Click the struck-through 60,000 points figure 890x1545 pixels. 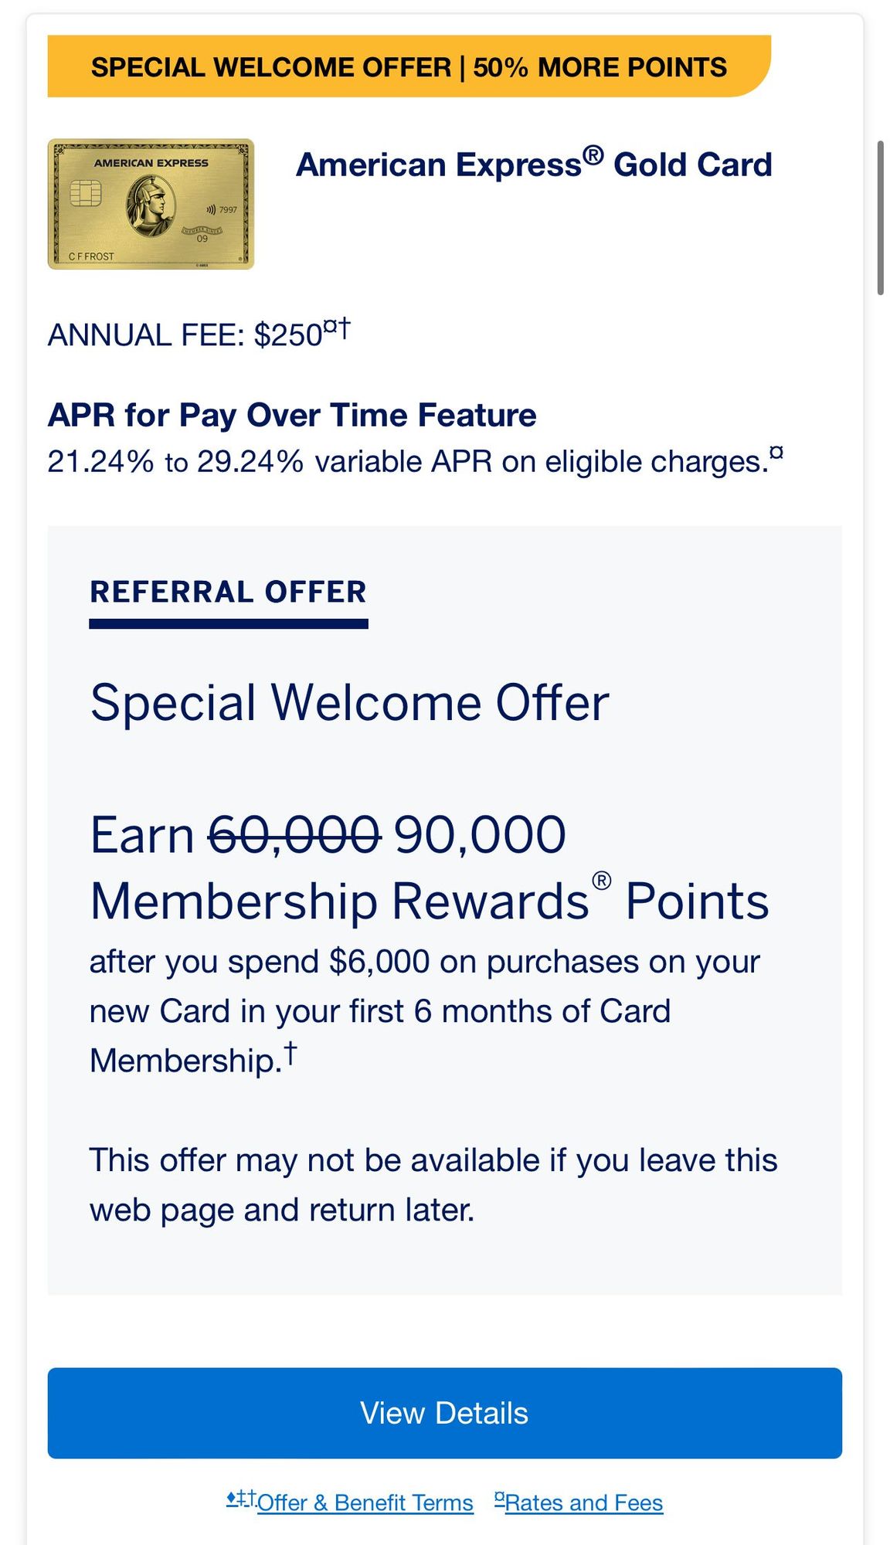point(294,835)
